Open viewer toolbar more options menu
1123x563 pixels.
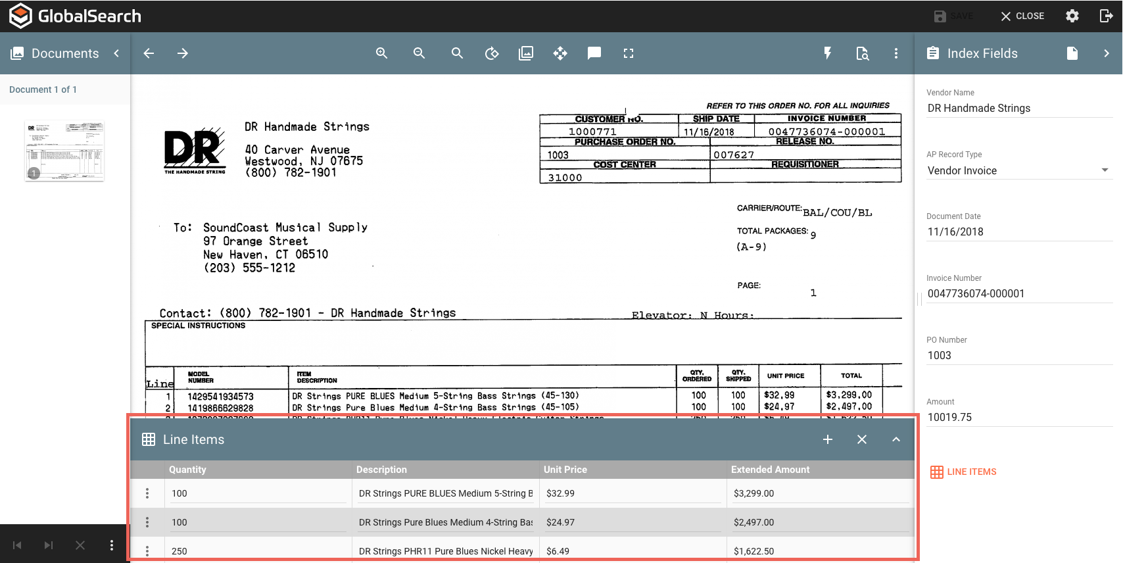tap(896, 53)
